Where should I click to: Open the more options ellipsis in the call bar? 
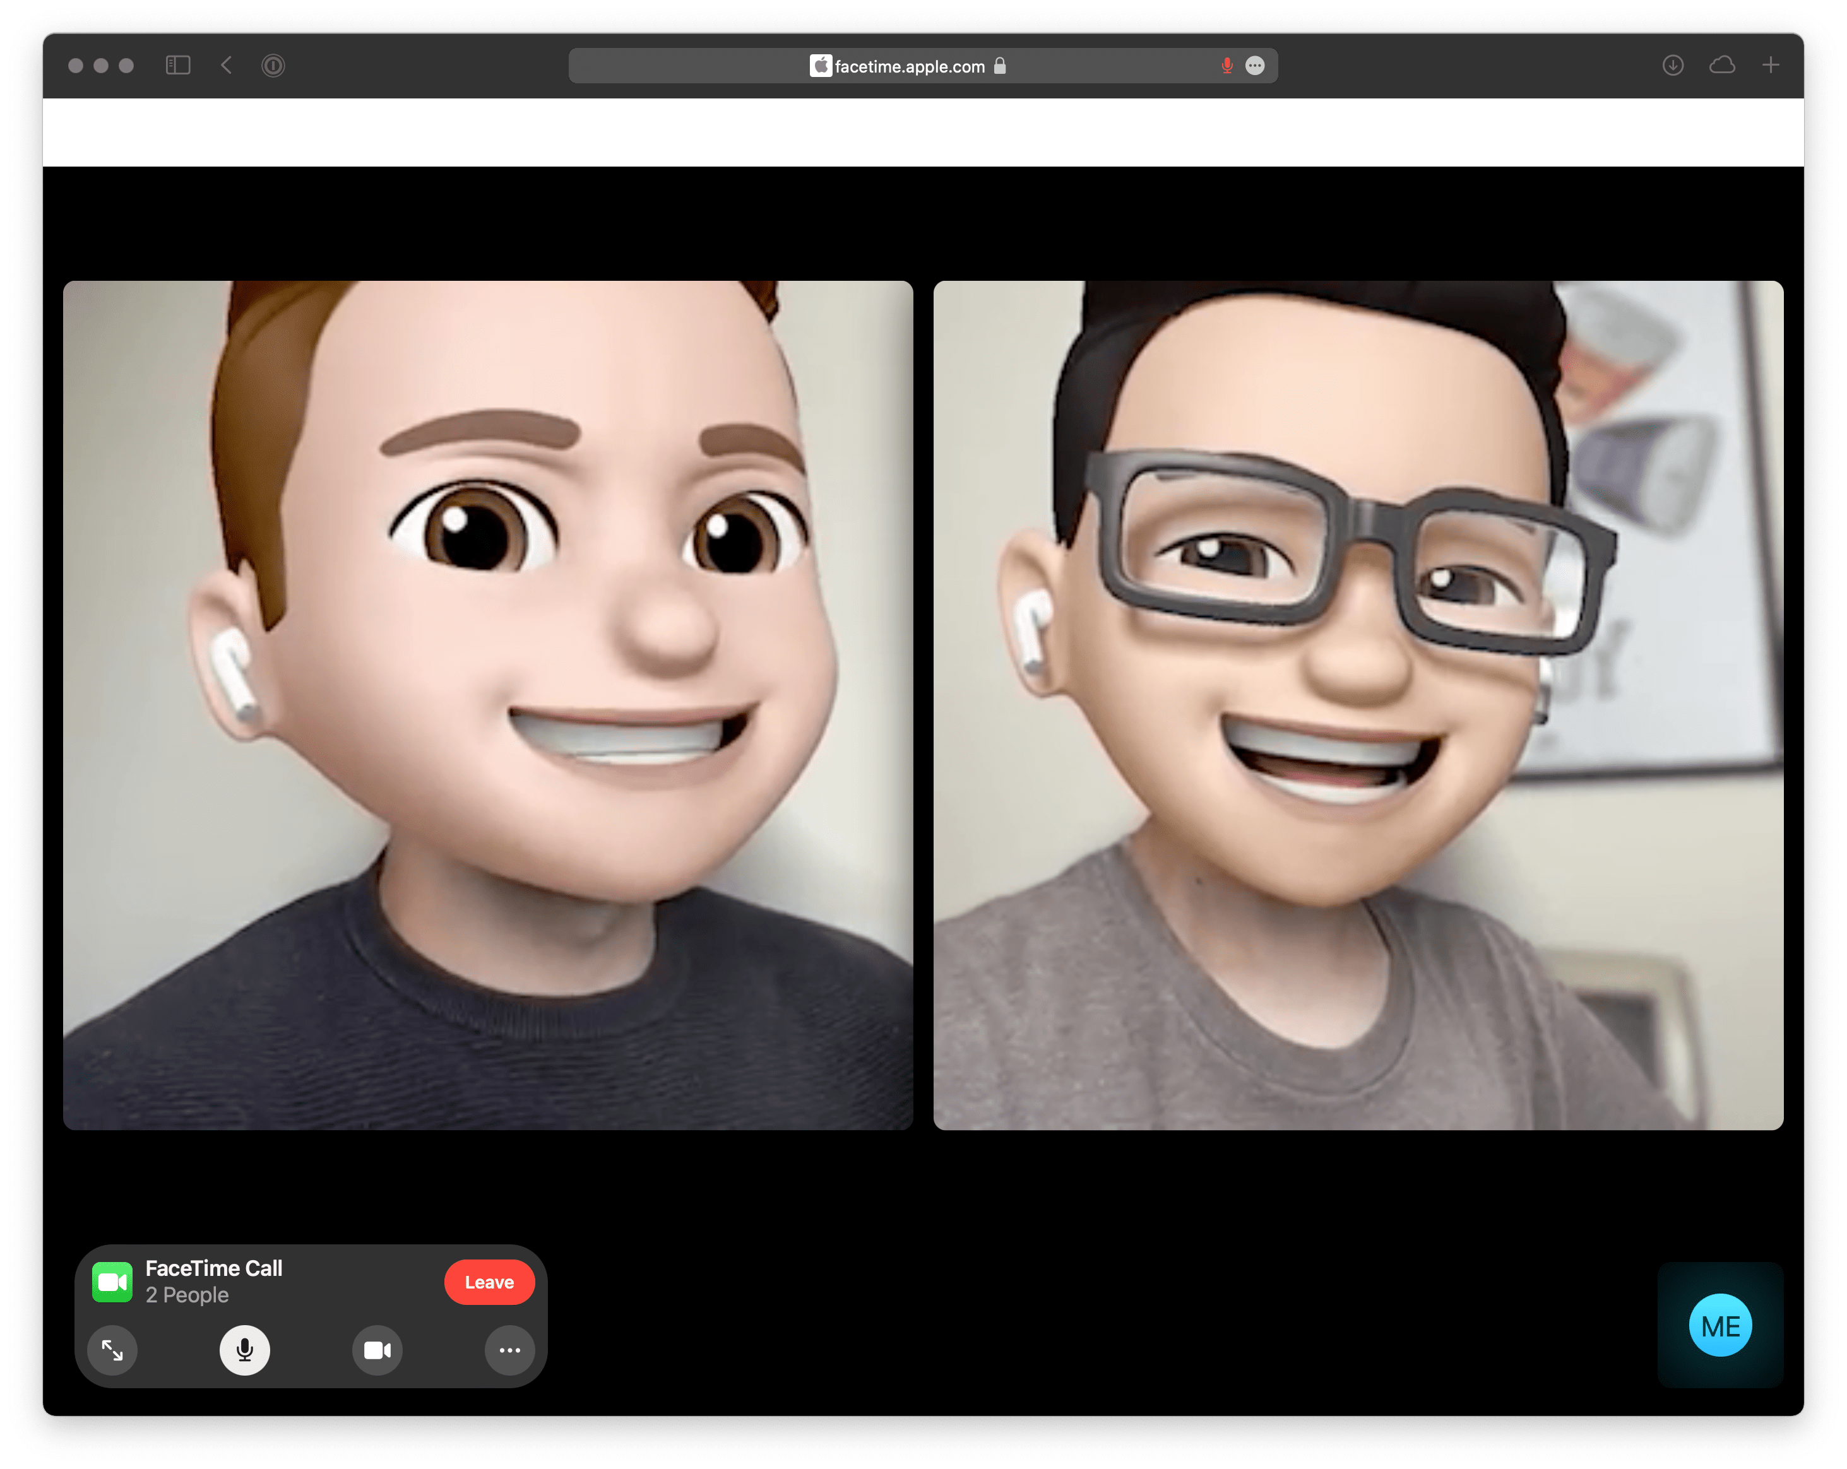click(x=510, y=1351)
